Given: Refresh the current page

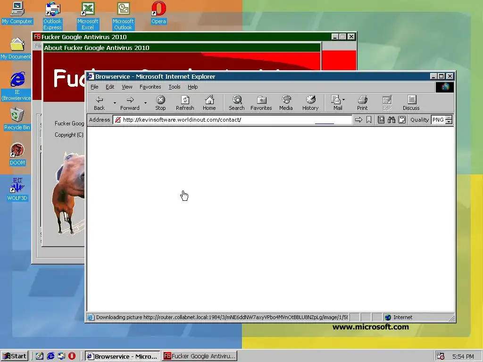Looking at the screenshot, I should tap(185, 103).
